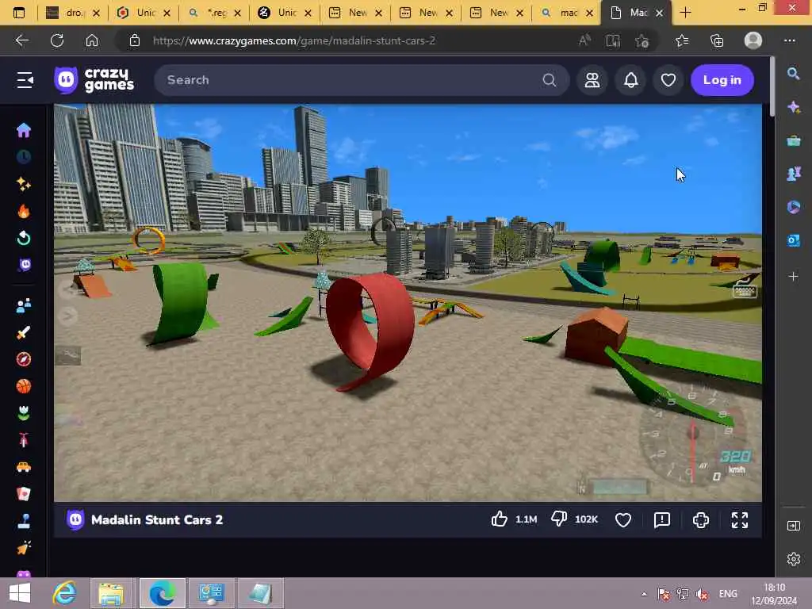Launch Internet Explorer from the taskbar
Viewport: 812px width, 609px height.
coord(65,593)
